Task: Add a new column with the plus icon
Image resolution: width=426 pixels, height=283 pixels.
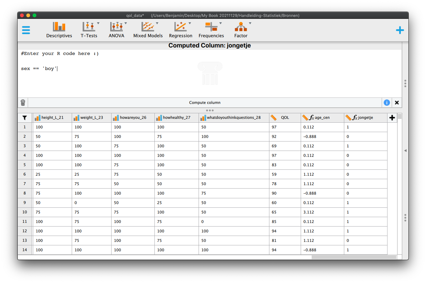Action: point(392,118)
